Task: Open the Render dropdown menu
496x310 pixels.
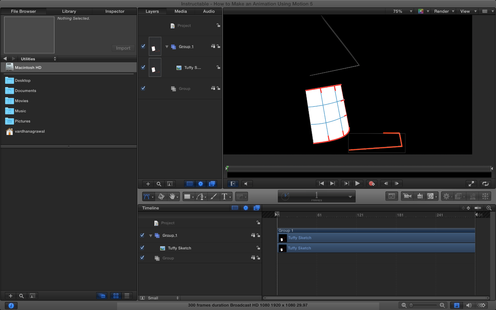Action: [x=444, y=11]
